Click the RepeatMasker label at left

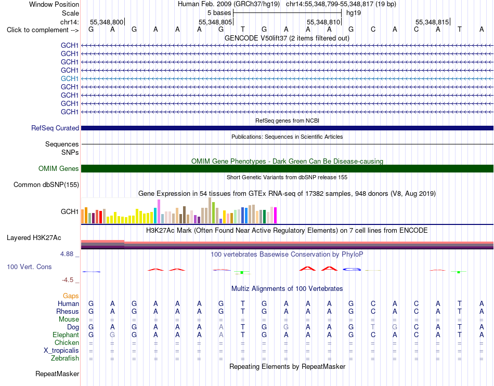point(57,374)
